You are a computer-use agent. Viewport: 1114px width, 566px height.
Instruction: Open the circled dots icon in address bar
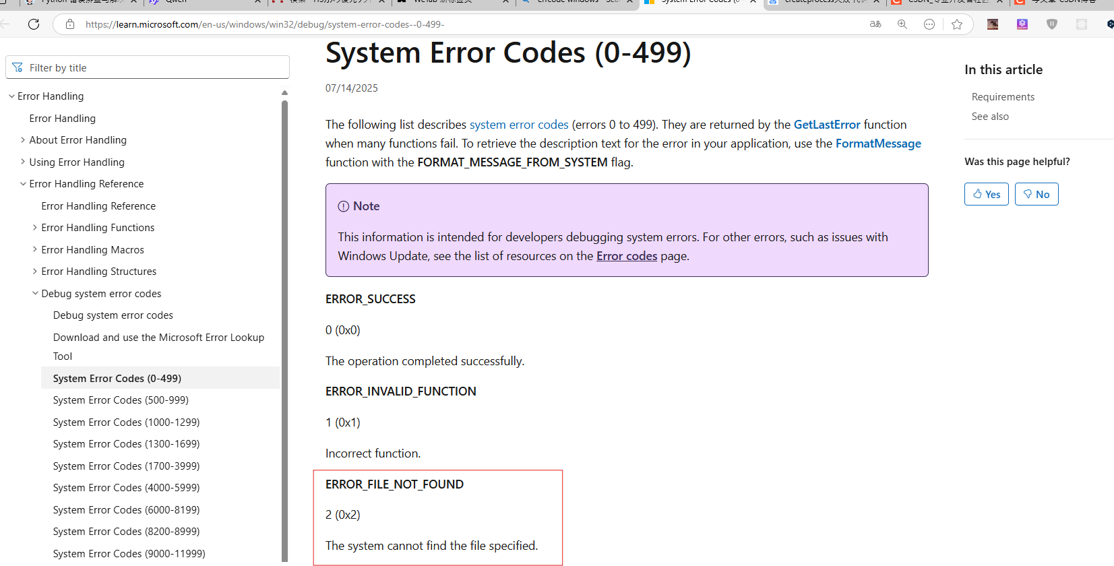tap(929, 24)
